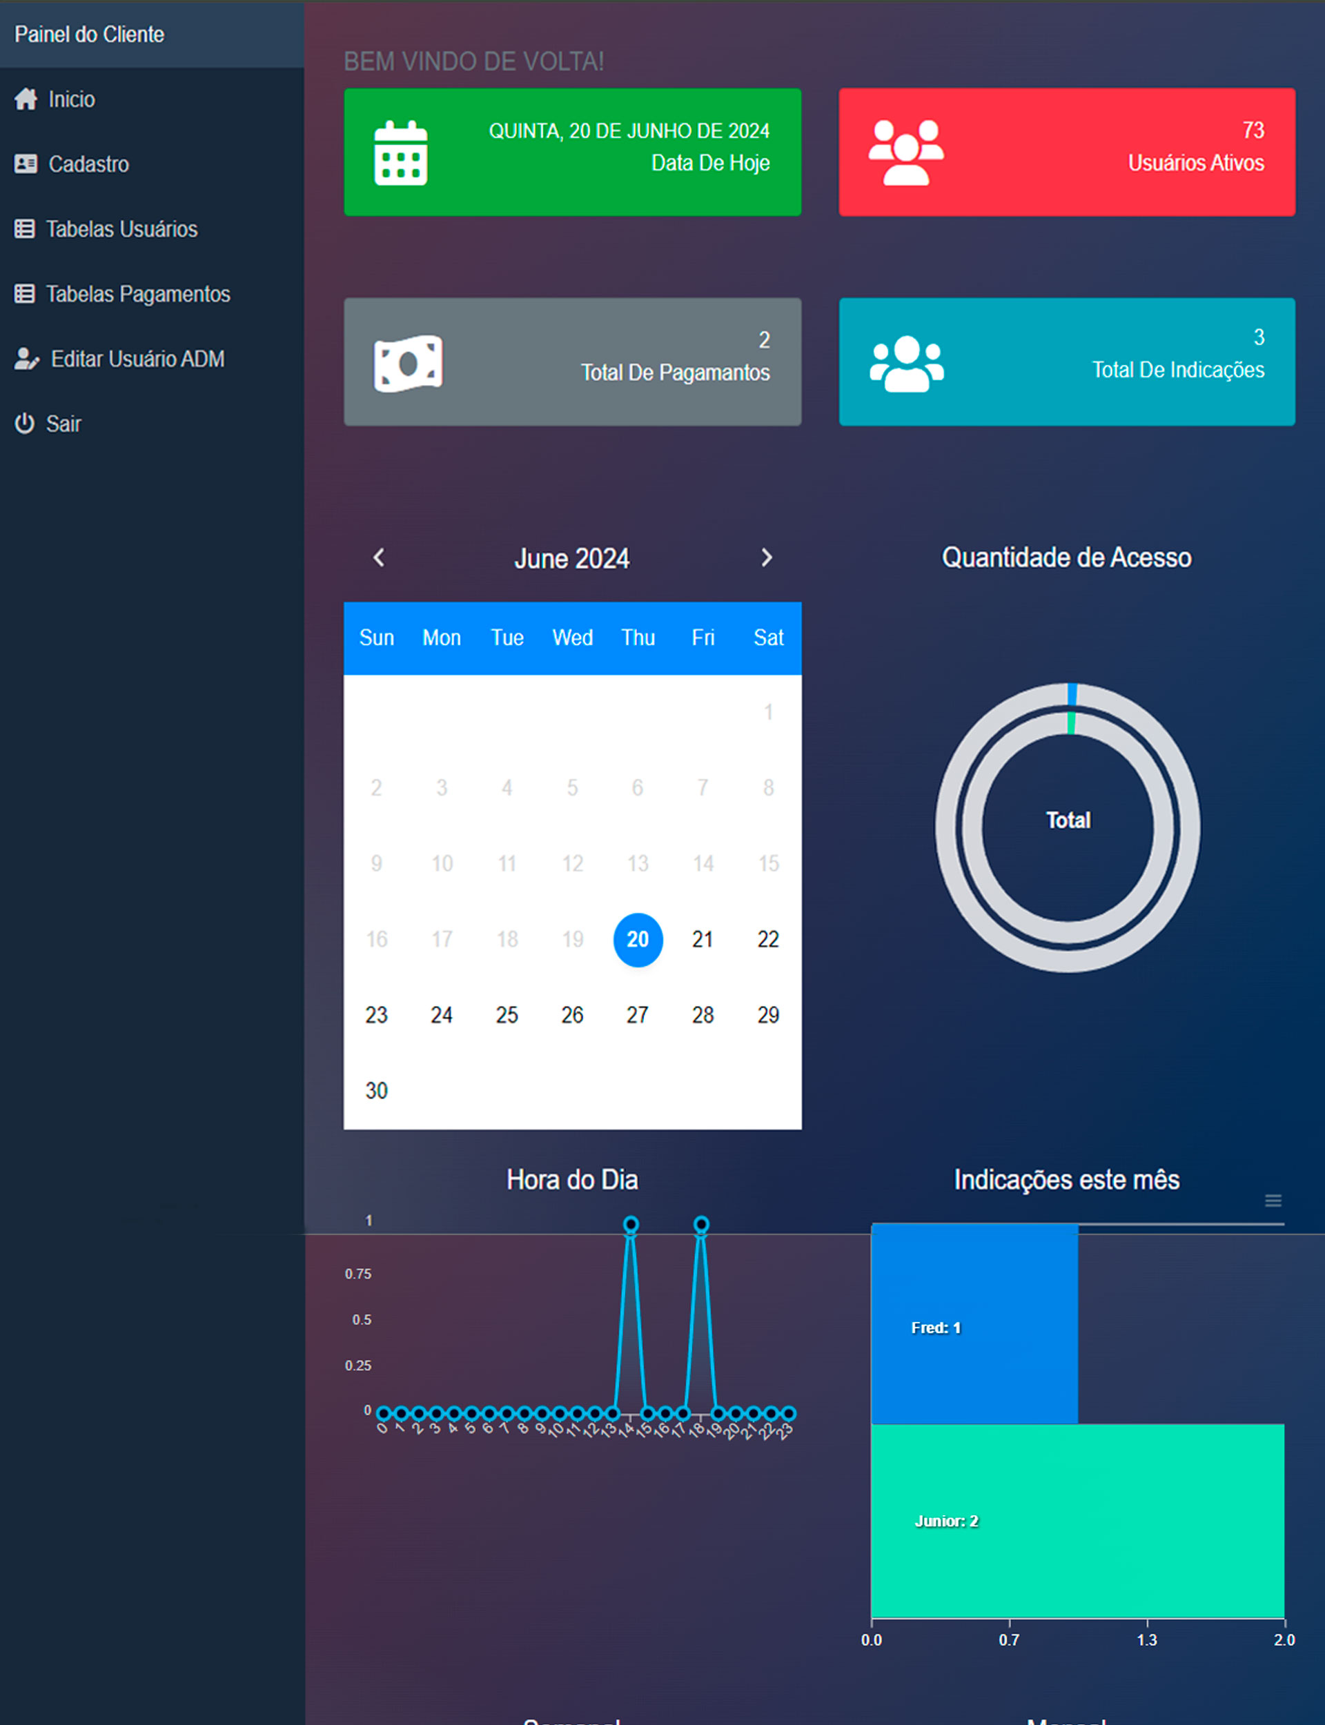Click the home icon beside Inicio
1325x1725 pixels.
[26, 99]
